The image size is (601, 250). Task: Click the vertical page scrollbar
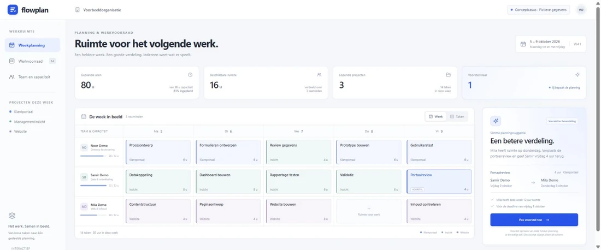pyautogui.click(x=598, y=118)
